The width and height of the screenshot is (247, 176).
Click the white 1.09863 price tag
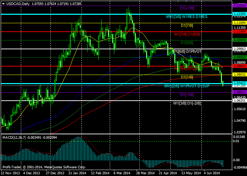pyautogui.click(x=240, y=49)
